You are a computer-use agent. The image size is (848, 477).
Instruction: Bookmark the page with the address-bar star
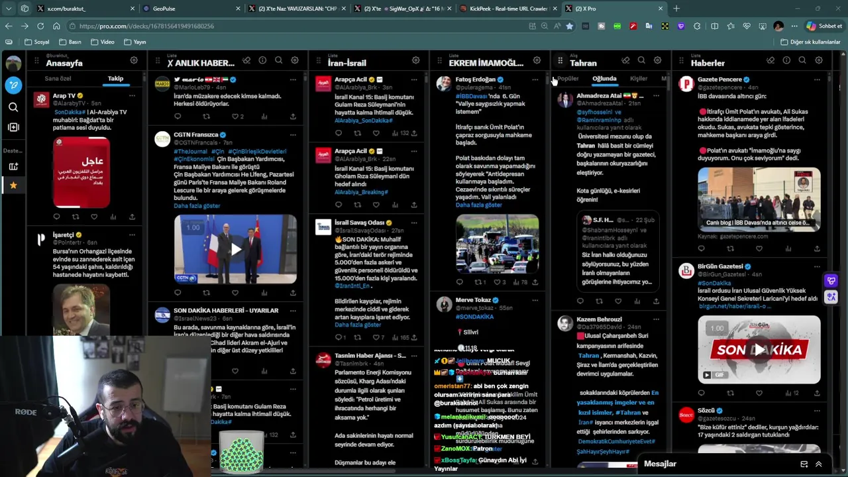(569, 26)
